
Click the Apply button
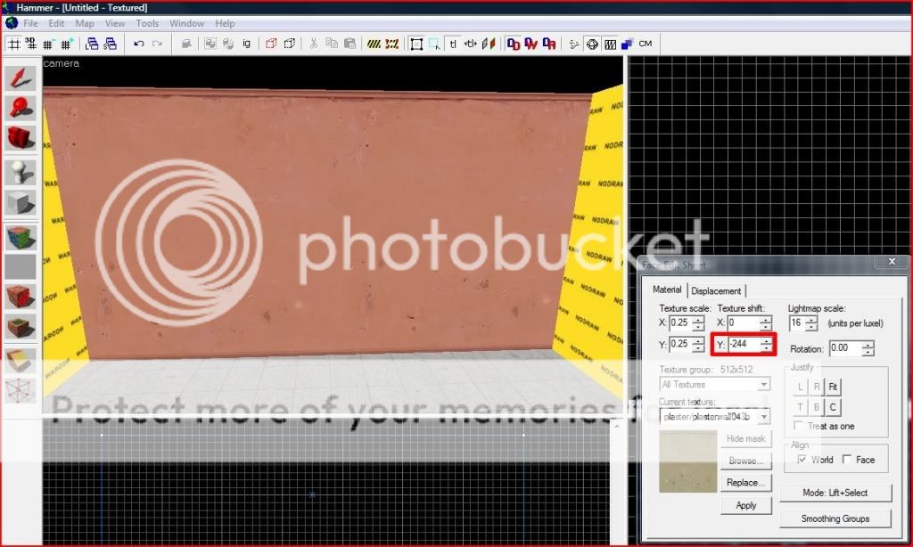click(x=746, y=505)
